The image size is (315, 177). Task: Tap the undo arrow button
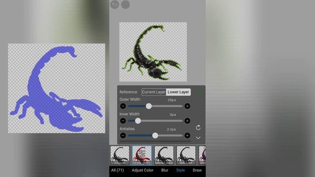[115, 4]
